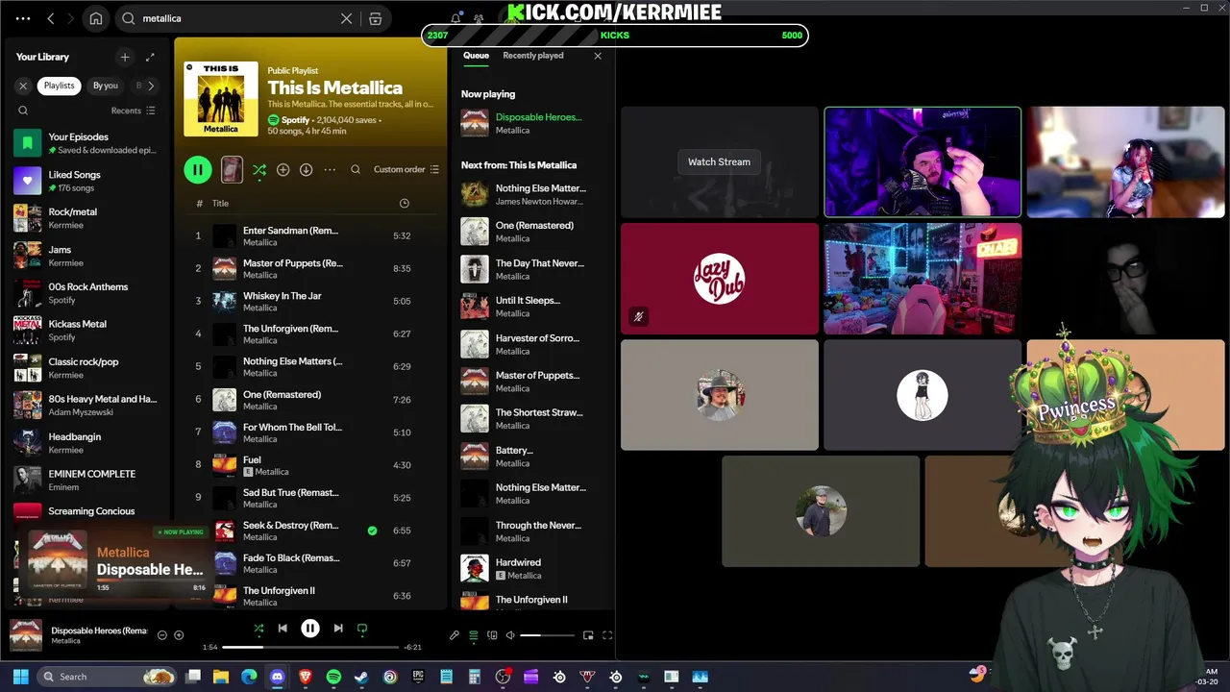Open the Headbangin playlist

[86, 443]
